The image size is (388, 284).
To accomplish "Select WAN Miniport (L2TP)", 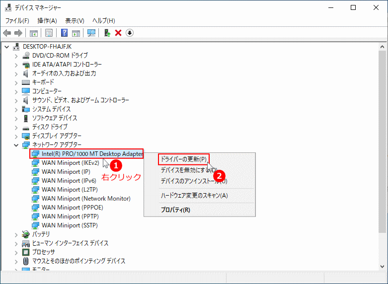I will pos(70,190).
